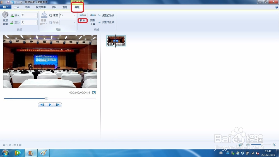Play the video preview
This screenshot has height=157, width=279.
[x=50, y=105]
